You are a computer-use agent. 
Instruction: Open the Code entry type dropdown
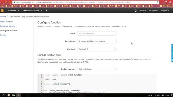[97, 69]
